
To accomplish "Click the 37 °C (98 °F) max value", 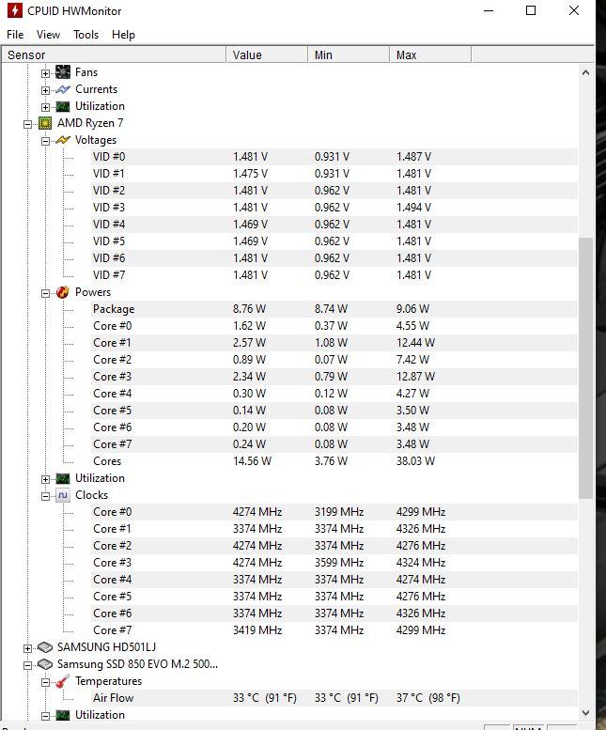I will 428,698.
